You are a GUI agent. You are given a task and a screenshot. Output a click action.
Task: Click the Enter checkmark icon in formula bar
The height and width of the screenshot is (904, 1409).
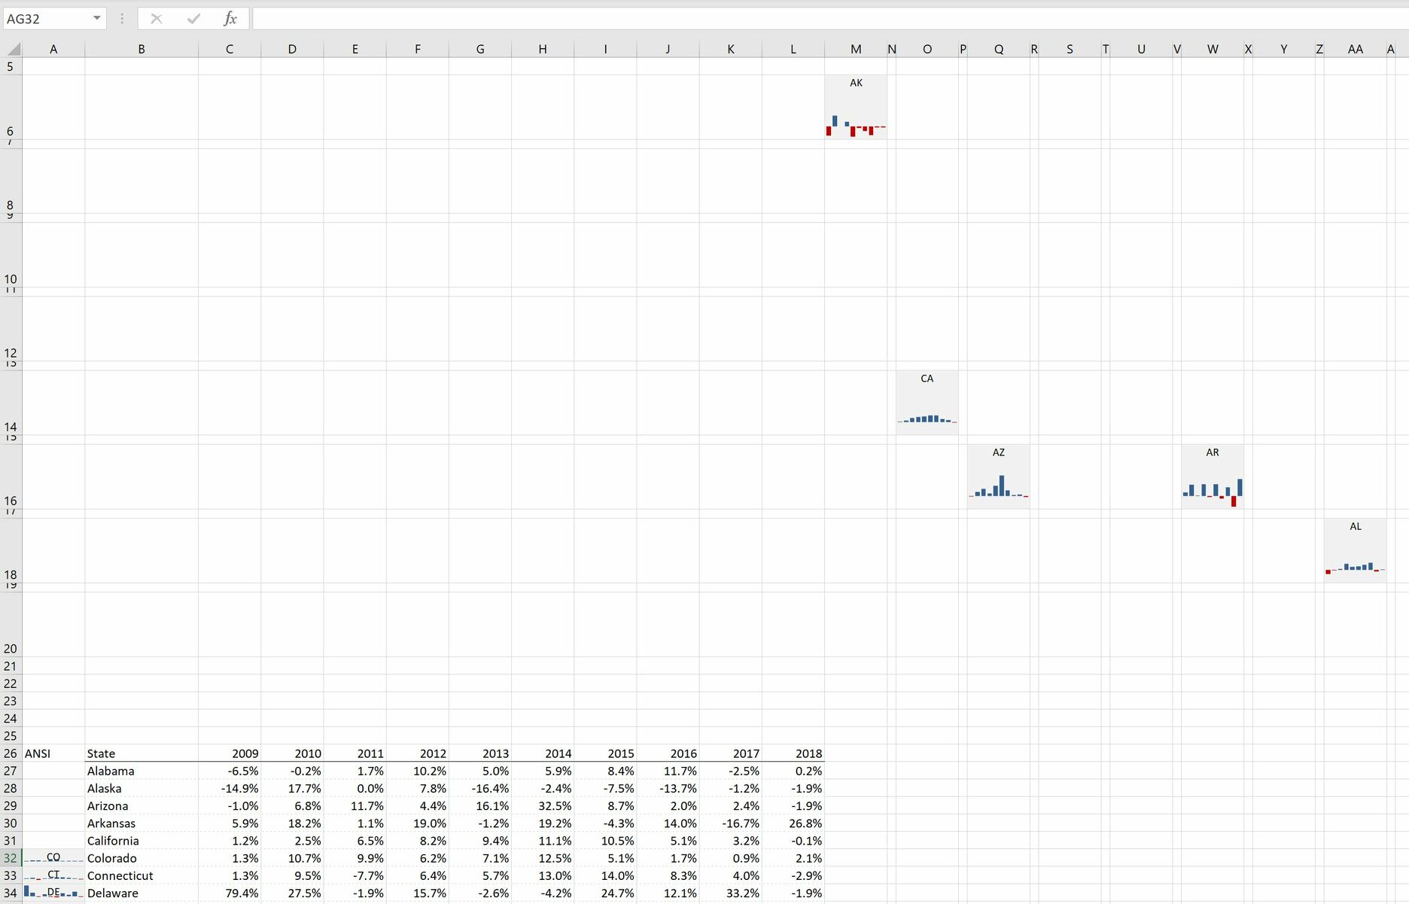pos(193,19)
